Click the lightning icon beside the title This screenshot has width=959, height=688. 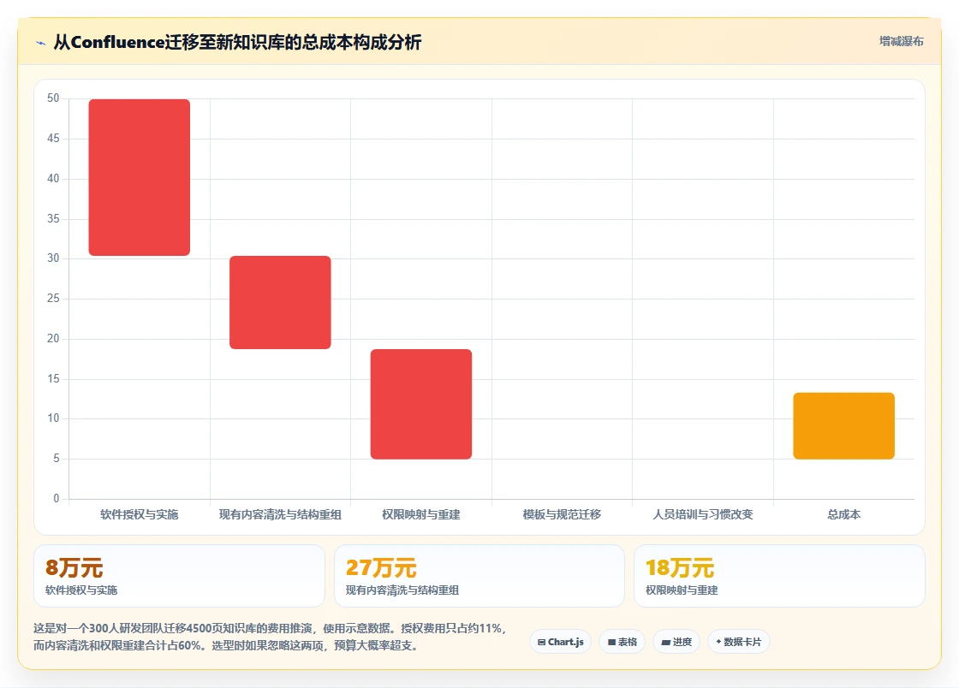point(41,43)
